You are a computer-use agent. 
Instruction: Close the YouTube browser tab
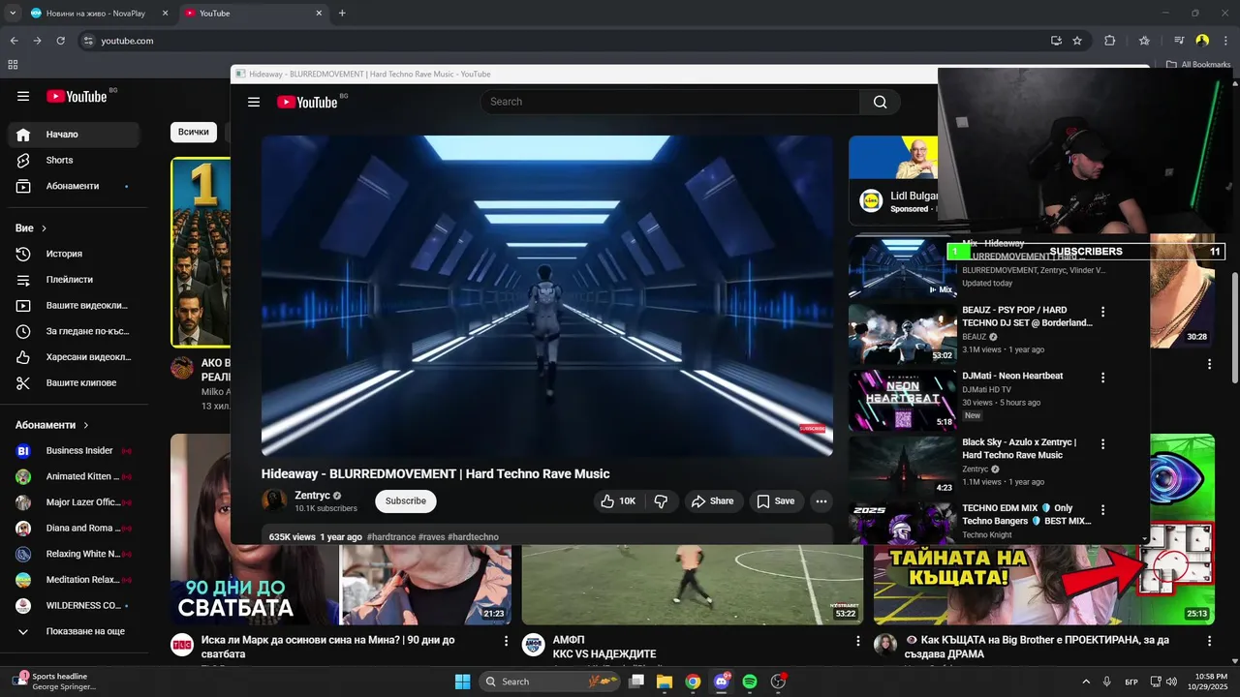(320, 14)
